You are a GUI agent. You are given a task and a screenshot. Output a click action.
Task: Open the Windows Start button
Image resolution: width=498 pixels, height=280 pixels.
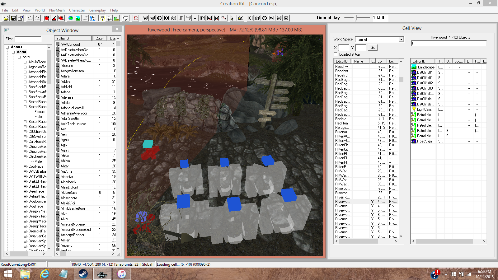coord(7,274)
